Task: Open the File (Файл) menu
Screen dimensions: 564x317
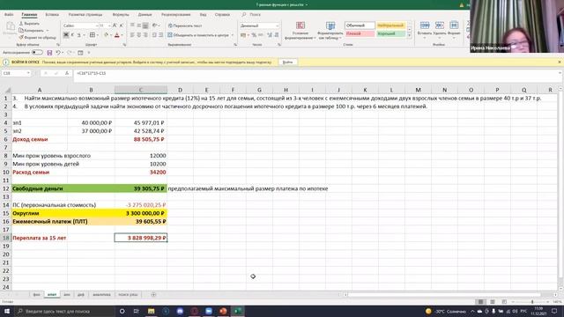Action: point(9,15)
